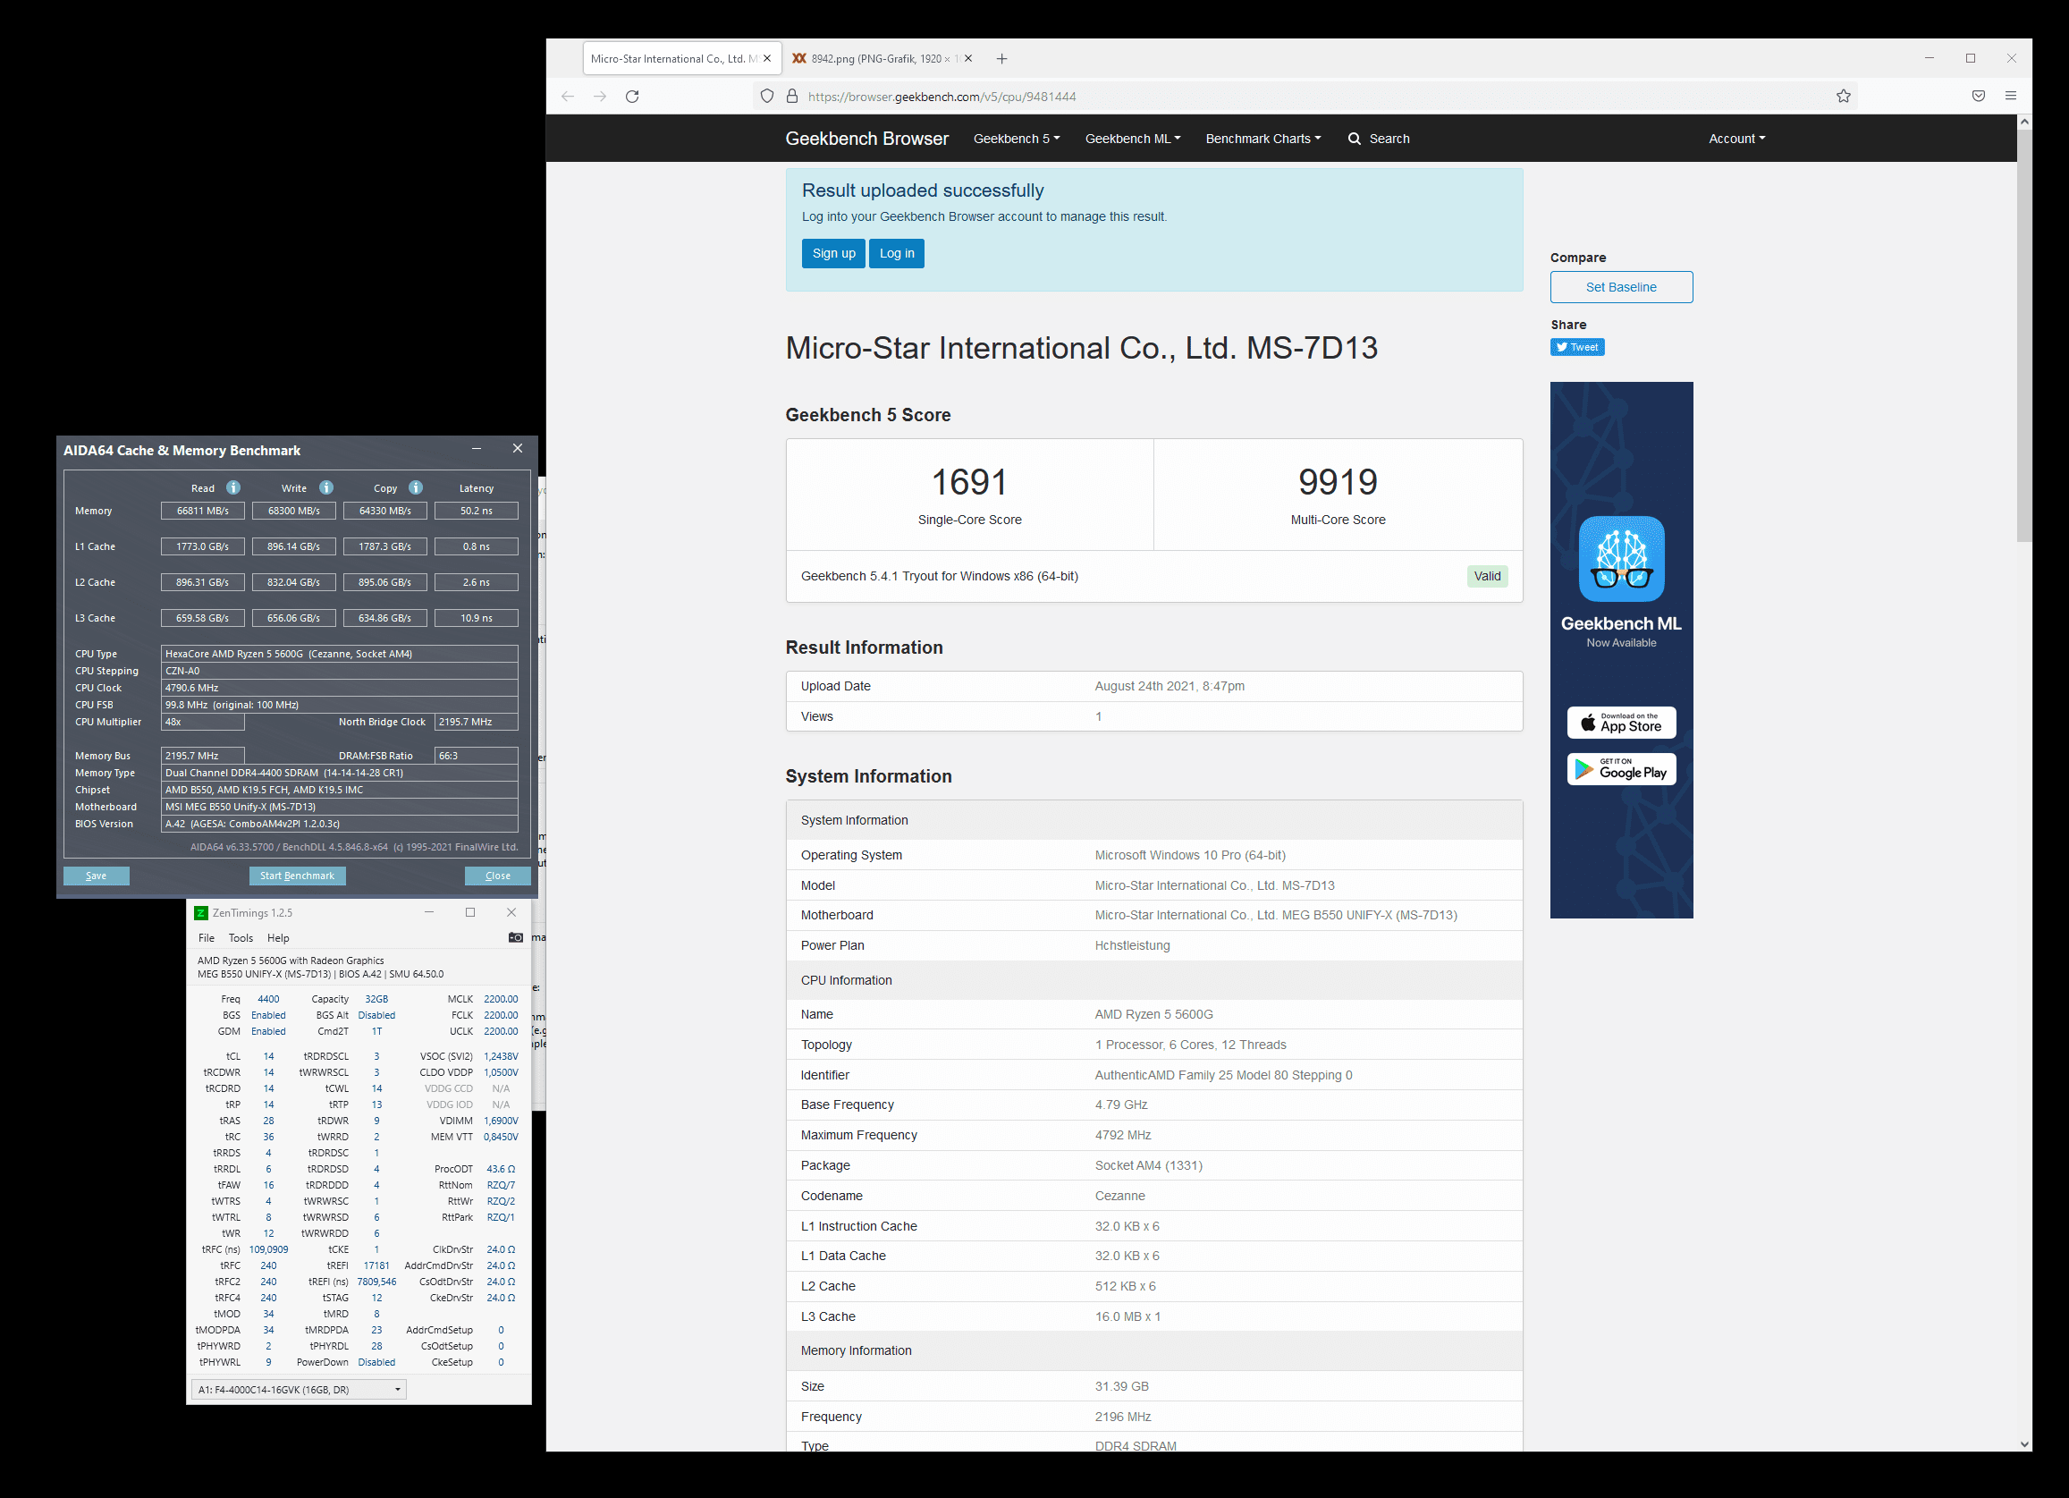Screen dimensions: 2069x1498
Task: Click the Log in button
Action: click(x=897, y=254)
